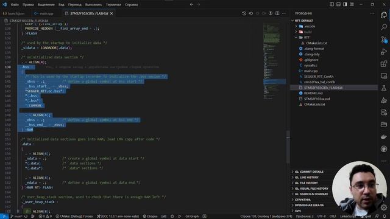390x219 pixels.
Task: Open changes with previous revision icon
Action: (250, 13)
